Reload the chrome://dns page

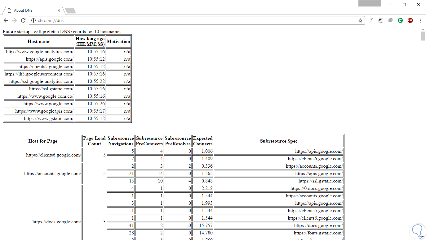point(23,20)
